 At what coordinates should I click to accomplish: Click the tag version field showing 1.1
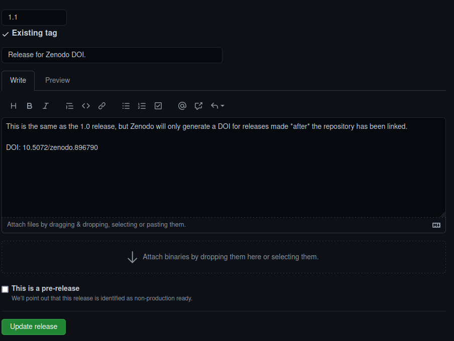[34, 17]
